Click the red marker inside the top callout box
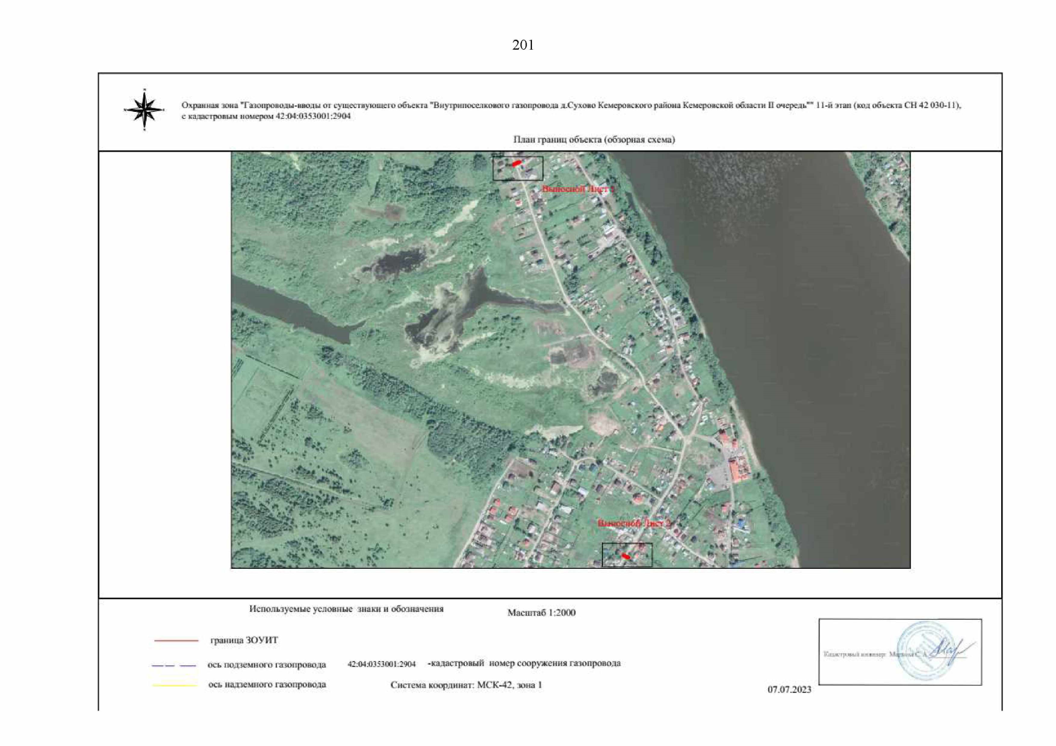1056x746 pixels. click(516, 163)
